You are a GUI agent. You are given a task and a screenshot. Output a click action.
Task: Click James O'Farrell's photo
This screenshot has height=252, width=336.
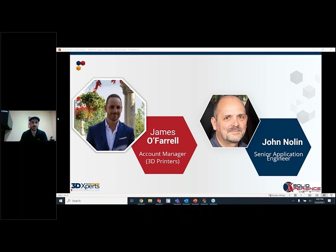click(x=110, y=115)
